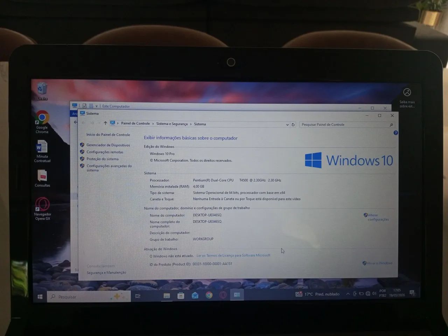The width and height of the screenshot is (448, 336).
Task: Open Opera GX from taskbar
Action: point(223,295)
